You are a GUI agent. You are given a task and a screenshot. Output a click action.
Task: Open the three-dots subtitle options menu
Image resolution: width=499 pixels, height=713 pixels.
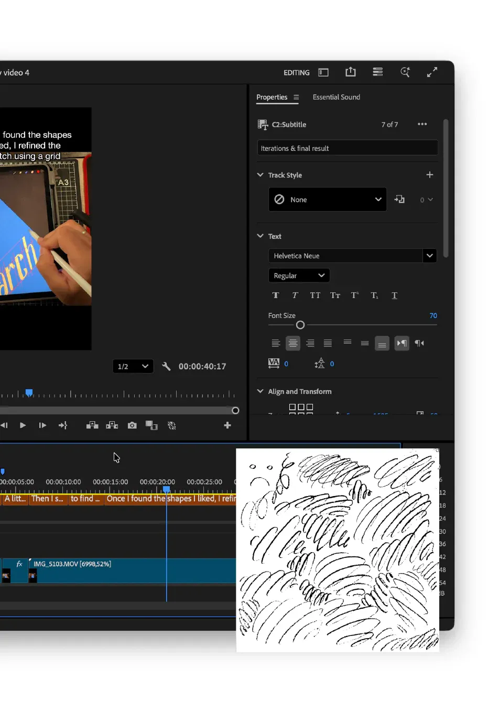point(422,124)
